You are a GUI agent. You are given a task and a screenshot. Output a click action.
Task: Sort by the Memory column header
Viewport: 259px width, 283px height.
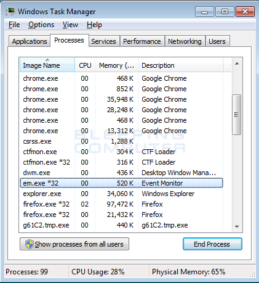pyautogui.click(x=116, y=65)
